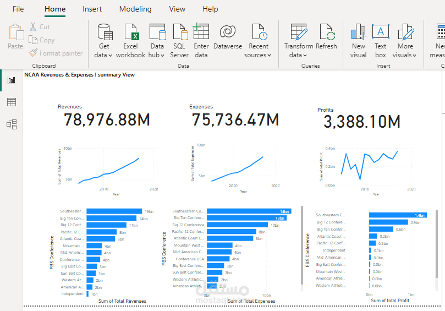Click the Big 12 11bn revenue bar
Viewport: 445px width, 311px height.
click(106, 225)
